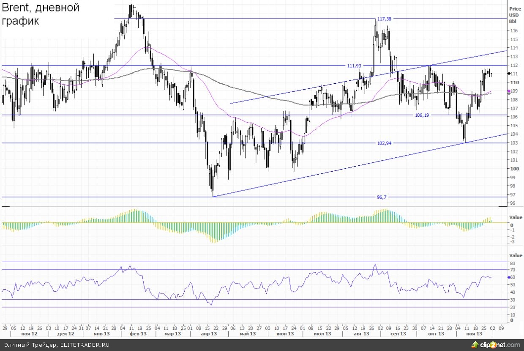Click the 96,7 bottom level label
This screenshot has height=351, width=524.
[382, 197]
